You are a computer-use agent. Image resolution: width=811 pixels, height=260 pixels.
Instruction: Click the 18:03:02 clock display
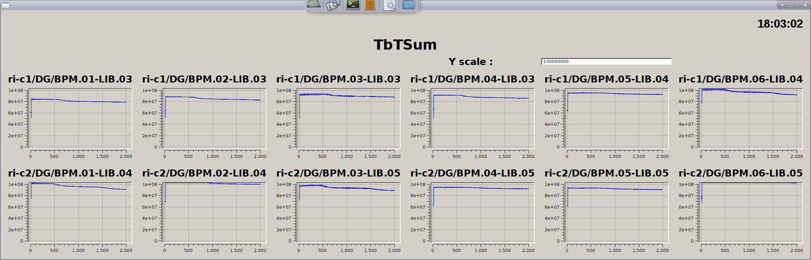coord(780,24)
